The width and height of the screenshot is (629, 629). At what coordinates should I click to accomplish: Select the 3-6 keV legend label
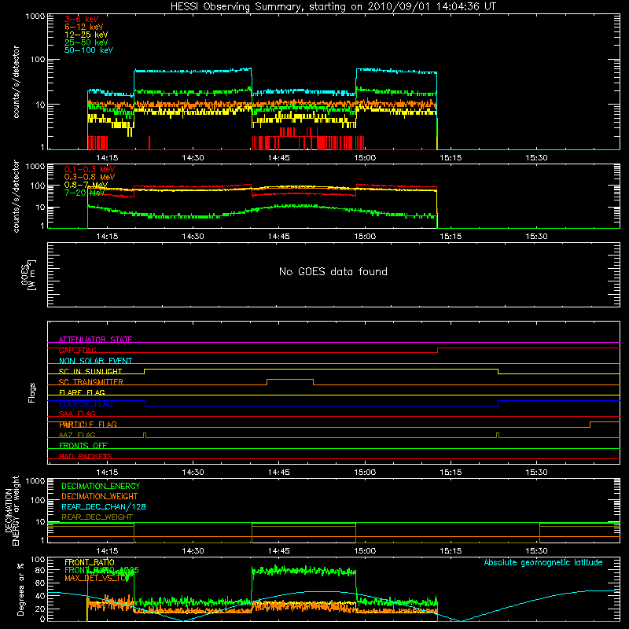[x=81, y=19]
